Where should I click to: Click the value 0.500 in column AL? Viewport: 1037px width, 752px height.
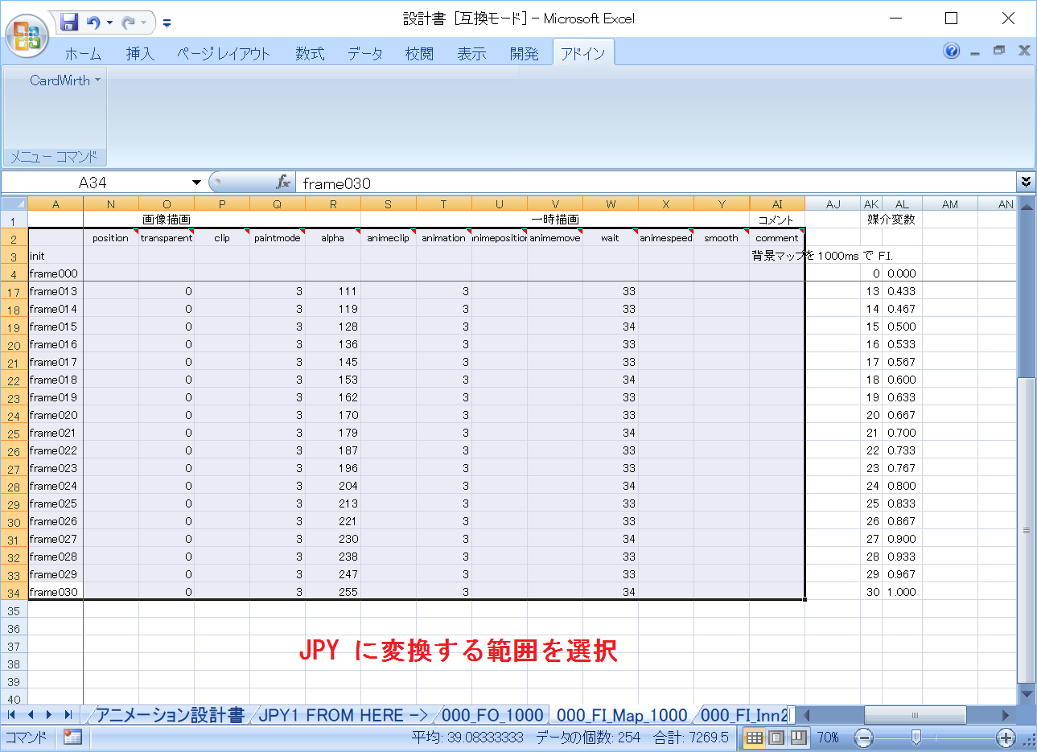(x=902, y=327)
